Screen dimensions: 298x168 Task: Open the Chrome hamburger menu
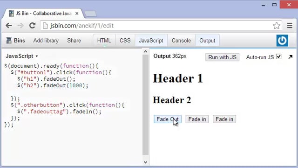[290, 25]
